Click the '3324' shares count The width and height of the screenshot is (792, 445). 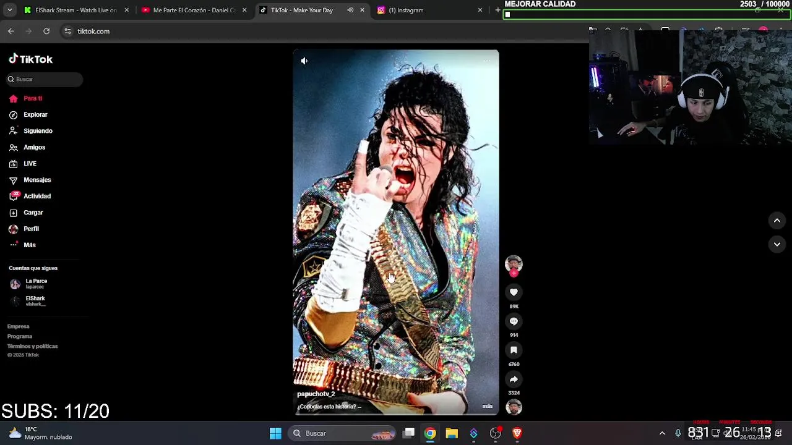pyautogui.click(x=514, y=393)
